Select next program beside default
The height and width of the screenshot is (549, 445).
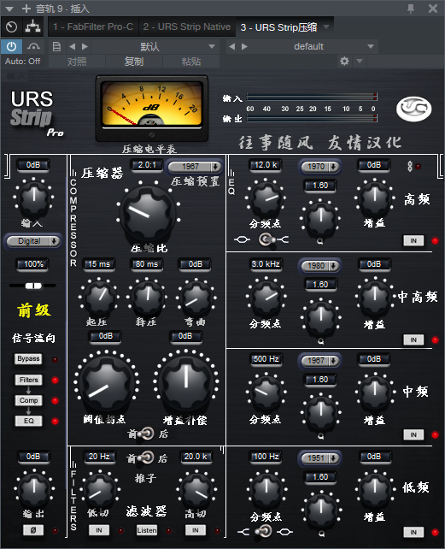tap(244, 46)
